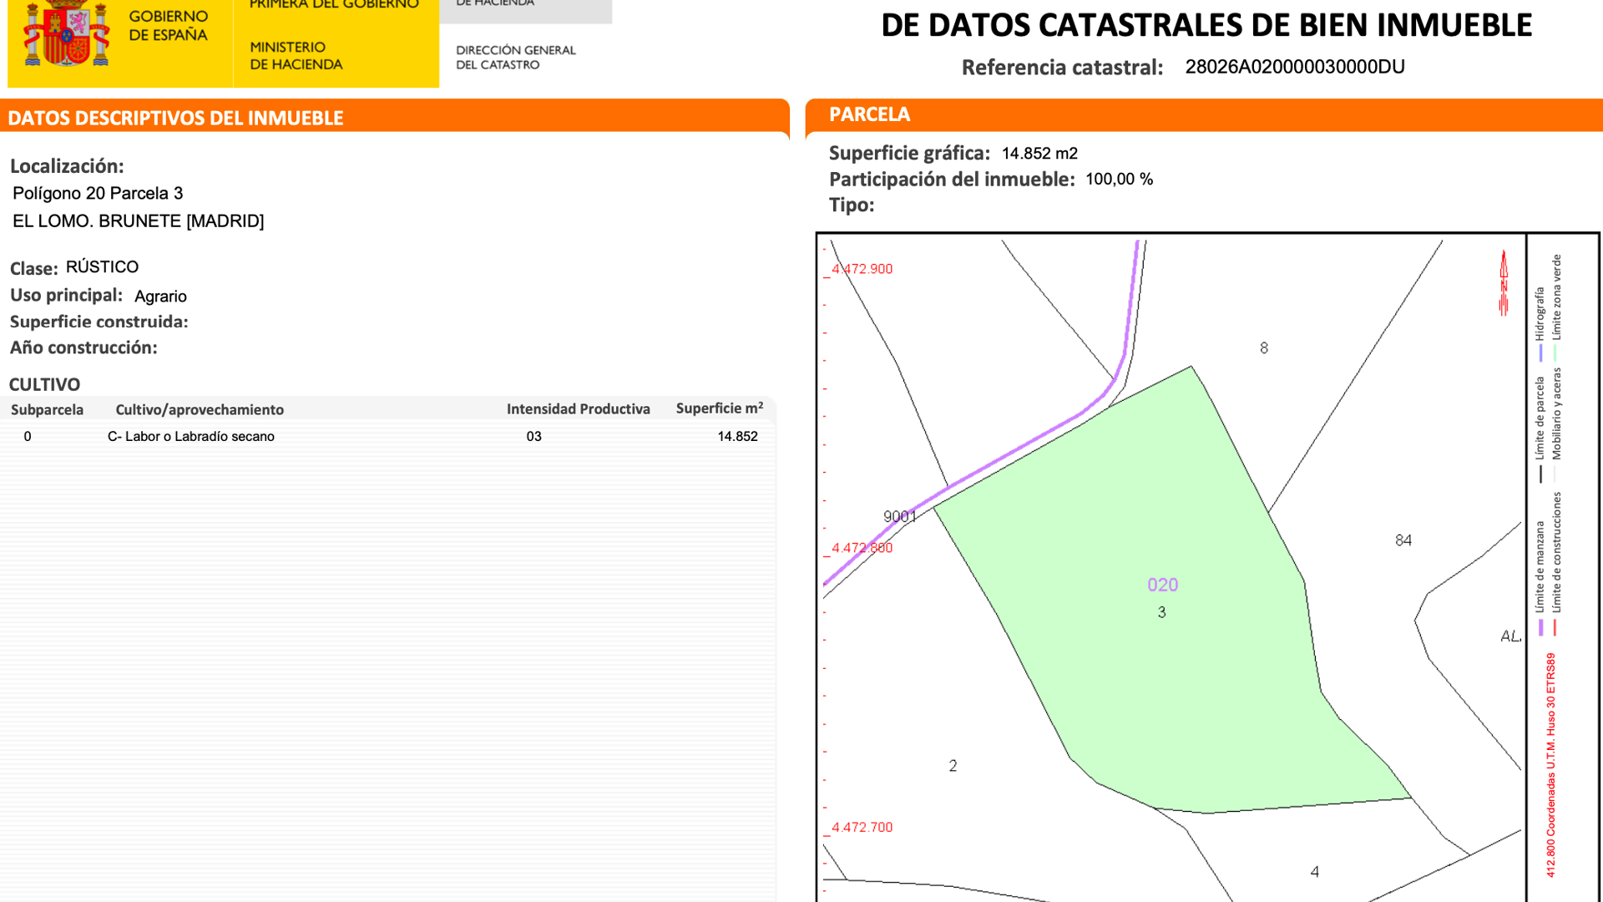
Task: Click the 'EL LOMO. BRUNETE [MADRID]' location
Action: [138, 221]
